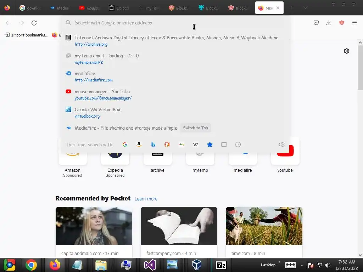Screen dimensions: 363x272
Task: Select the myTemp.email suggestion
Action: tap(175, 59)
